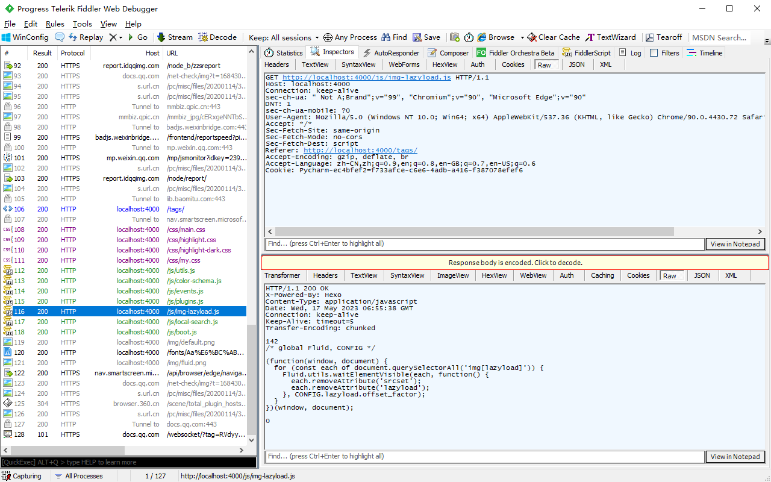This screenshot has width=771, height=482.
Task: Toggle Capturing in status bar
Action: coord(22,476)
